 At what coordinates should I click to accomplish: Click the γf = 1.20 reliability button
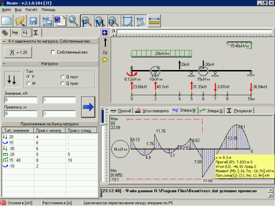pos(18,52)
